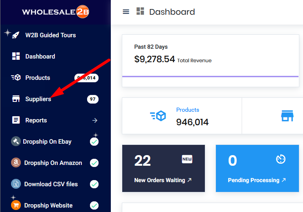The image size is (303, 212).
Task: Click the Download CSV files checkmark
Action: [x=94, y=184]
